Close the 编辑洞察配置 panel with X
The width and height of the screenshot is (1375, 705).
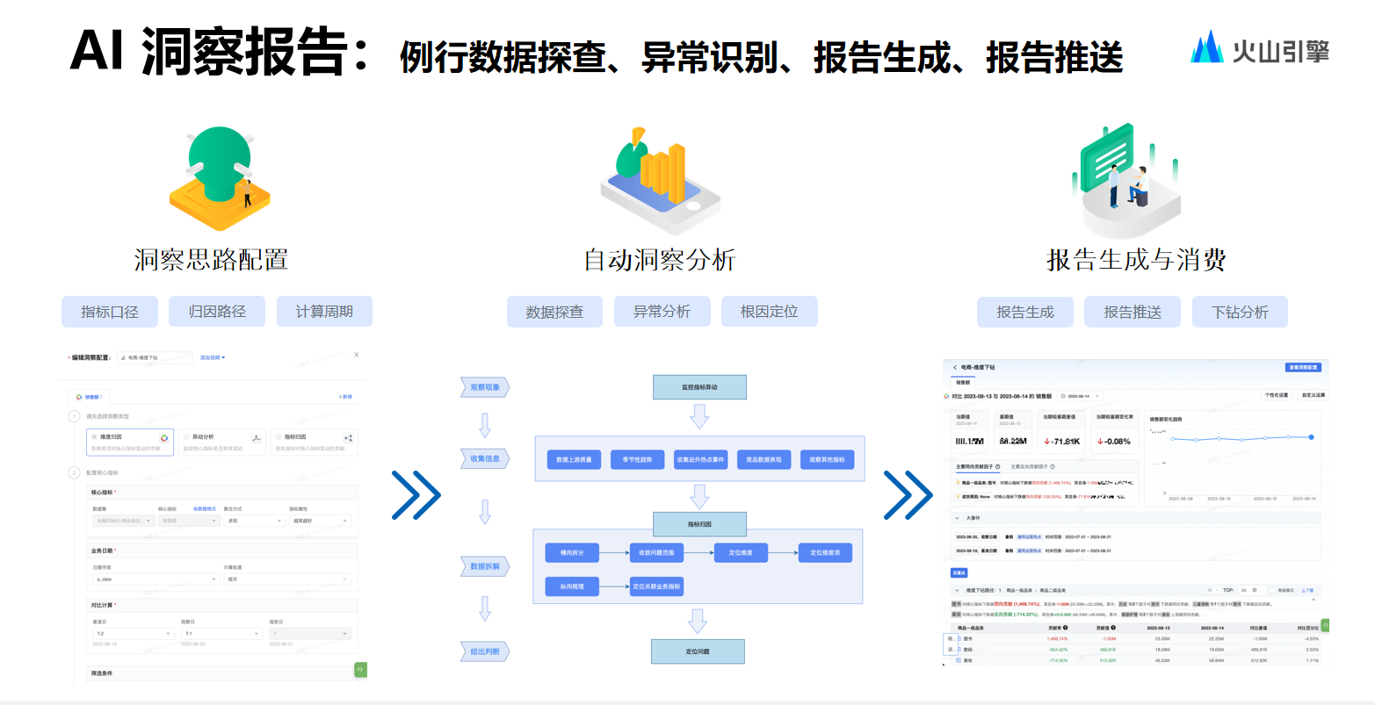pos(356,355)
